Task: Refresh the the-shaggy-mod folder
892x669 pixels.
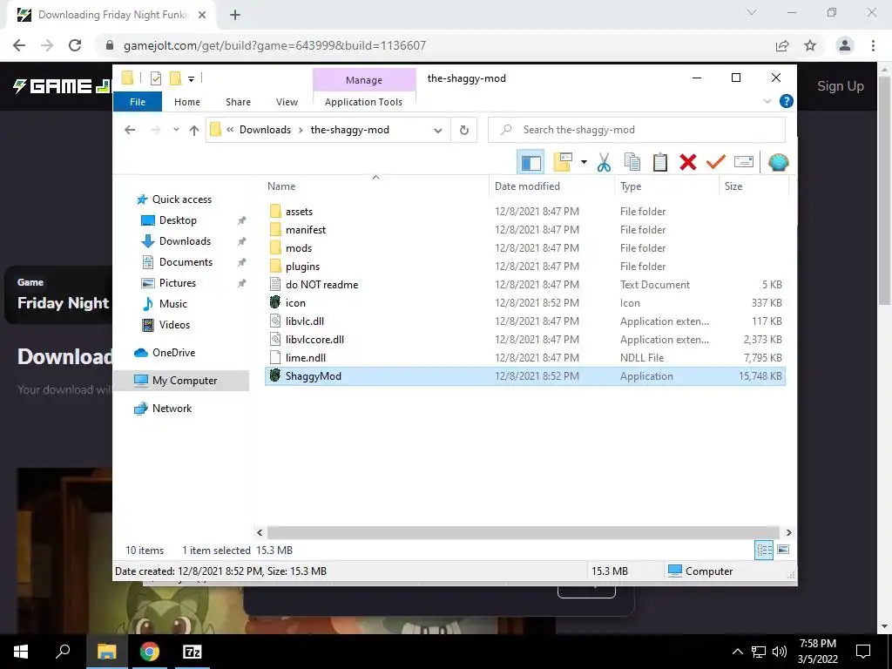Action: (x=463, y=131)
